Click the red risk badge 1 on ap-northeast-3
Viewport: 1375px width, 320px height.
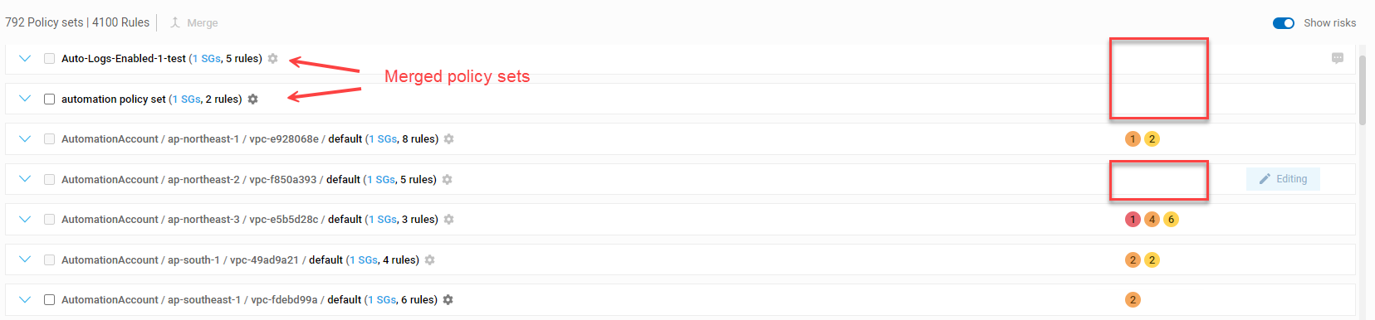tap(1133, 220)
